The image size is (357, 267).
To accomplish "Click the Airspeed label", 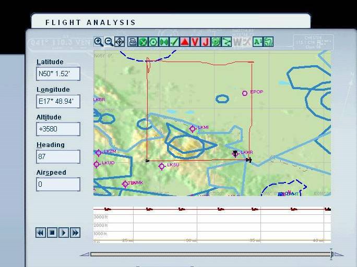I will coord(51,173).
